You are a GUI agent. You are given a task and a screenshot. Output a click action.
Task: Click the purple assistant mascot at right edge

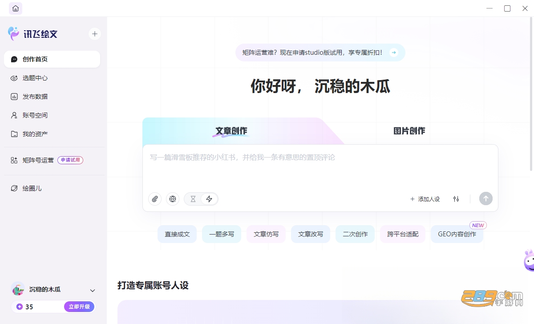(529, 260)
